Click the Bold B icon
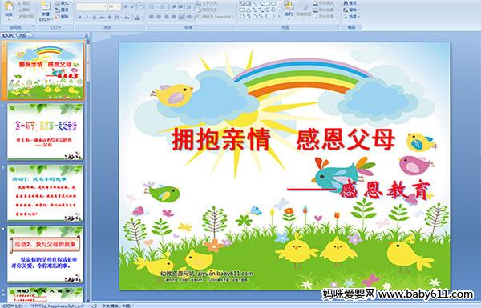The image size is (481, 308). coord(79,18)
